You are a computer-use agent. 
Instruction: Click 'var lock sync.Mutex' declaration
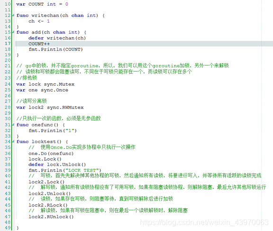point(45,84)
